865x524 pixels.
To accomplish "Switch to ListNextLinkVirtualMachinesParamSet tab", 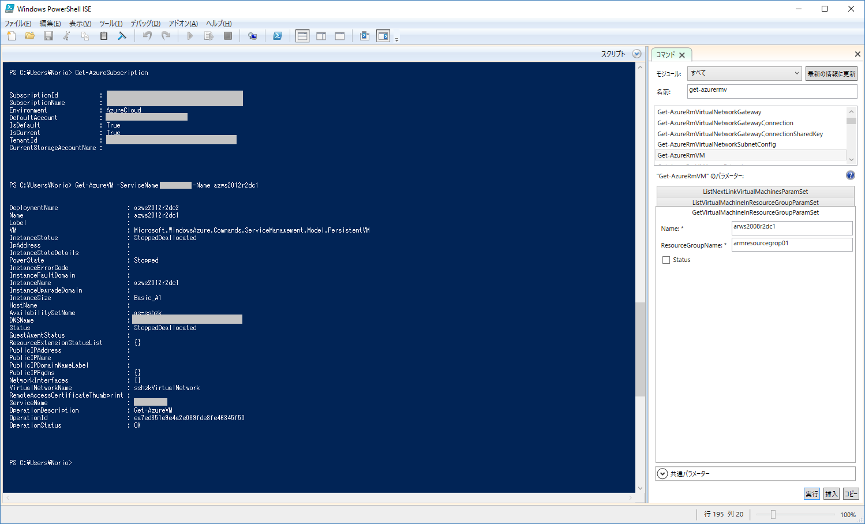I will tap(755, 192).
